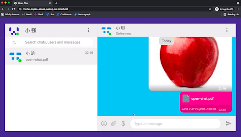Viewport: 241px width, 137px height.
Task: Open the chat header three-dot menu
Action: click(x=227, y=30)
